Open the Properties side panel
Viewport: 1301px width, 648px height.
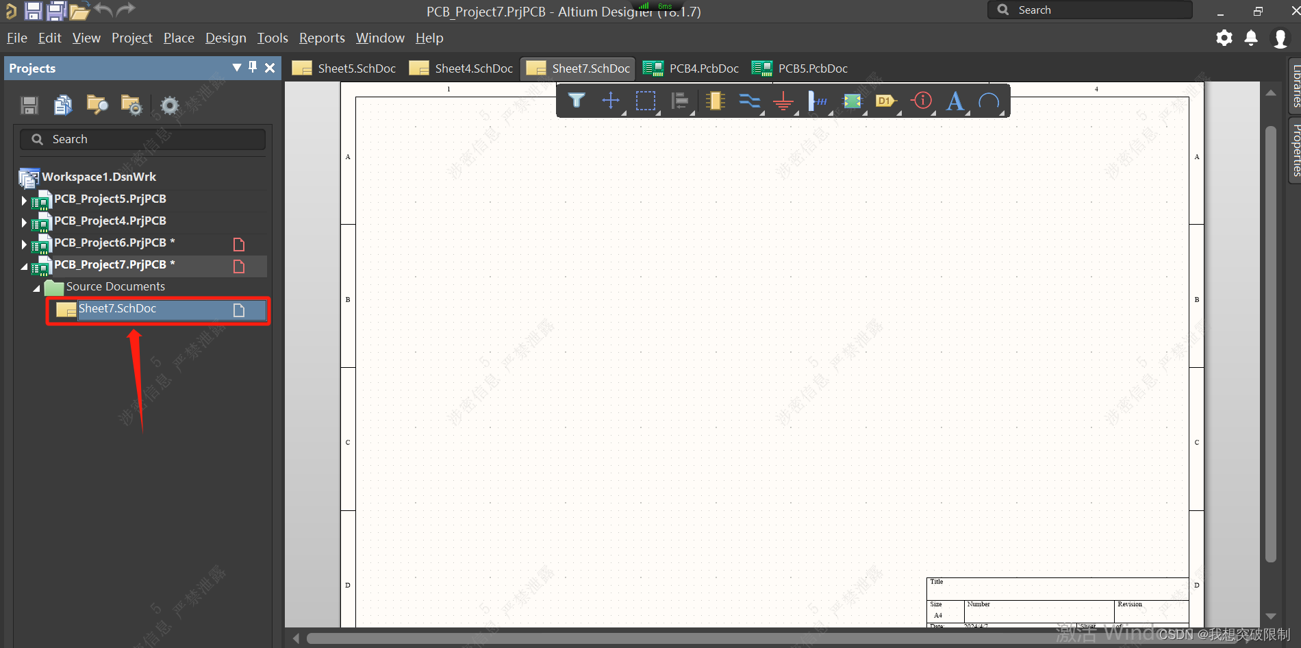1295,151
